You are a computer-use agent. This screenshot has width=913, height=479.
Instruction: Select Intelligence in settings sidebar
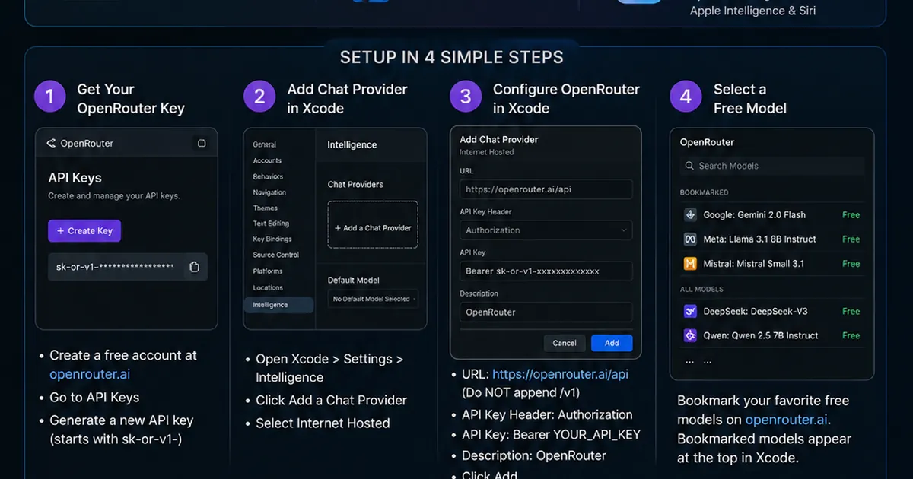click(x=278, y=305)
